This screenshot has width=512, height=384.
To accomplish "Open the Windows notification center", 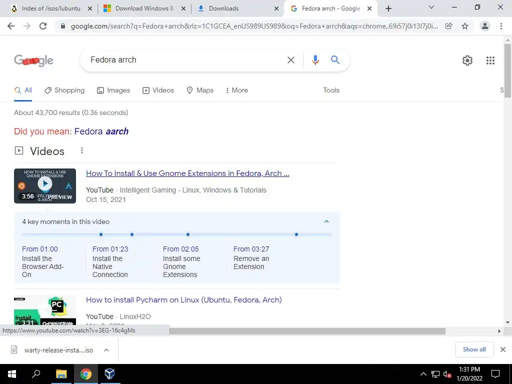I will (495, 374).
